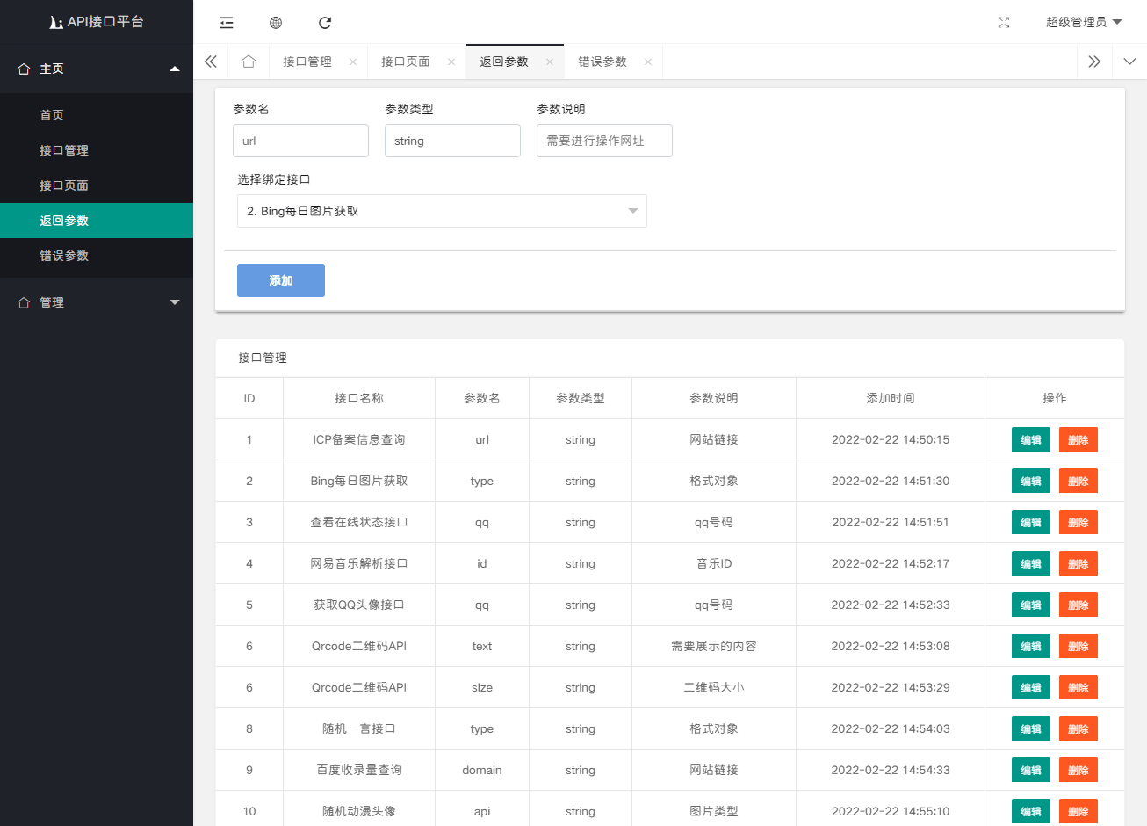Close the 错误参数 tab
This screenshot has height=826, width=1147.
pyautogui.click(x=648, y=62)
